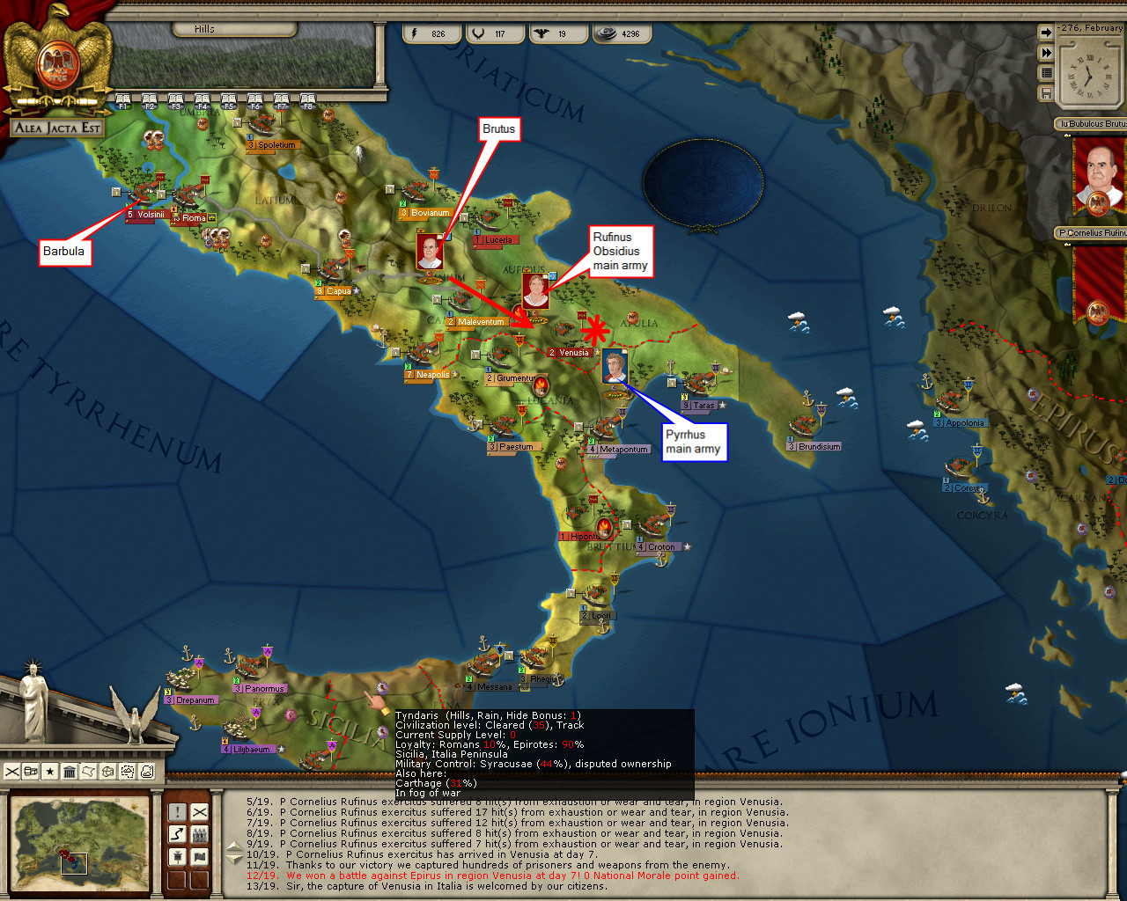This screenshot has width=1127, height=901.
Task: Toggle the star objectives map filter
Action: (x=50, y=772)
